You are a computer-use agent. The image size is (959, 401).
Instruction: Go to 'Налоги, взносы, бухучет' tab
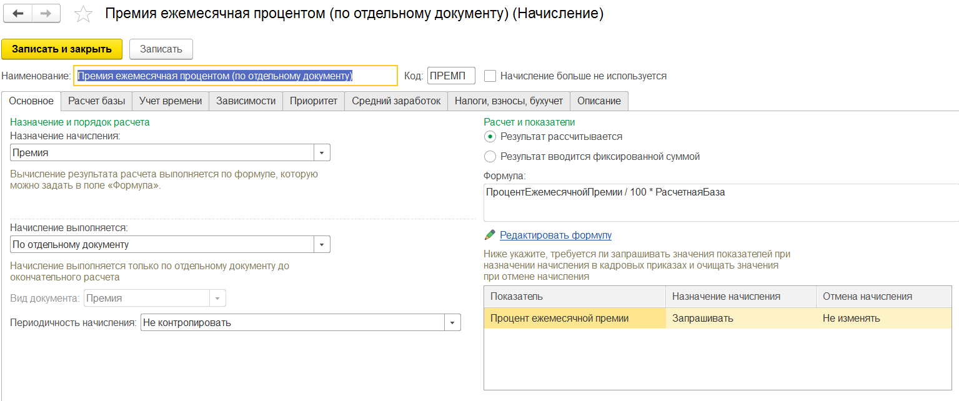pos(509,101)
